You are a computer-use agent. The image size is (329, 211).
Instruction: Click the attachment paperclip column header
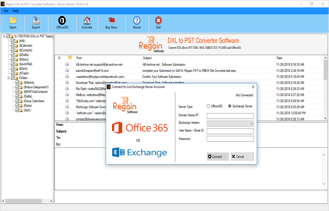pyautogui.click(x=59, y=58)
